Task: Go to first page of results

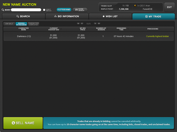Action: pyautogui.click(x=78, y=24)
